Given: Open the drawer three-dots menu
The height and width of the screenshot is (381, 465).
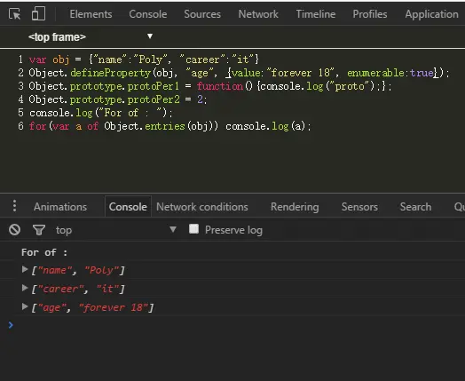Looking at the screenshot, I should coord(14,206).
